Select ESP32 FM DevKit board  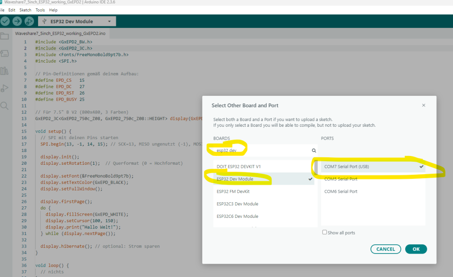click(x=264, y=191)
